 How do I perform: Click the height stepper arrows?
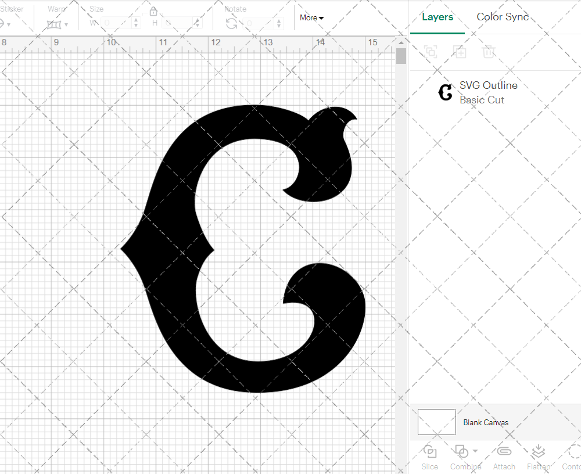coord(198,23)
